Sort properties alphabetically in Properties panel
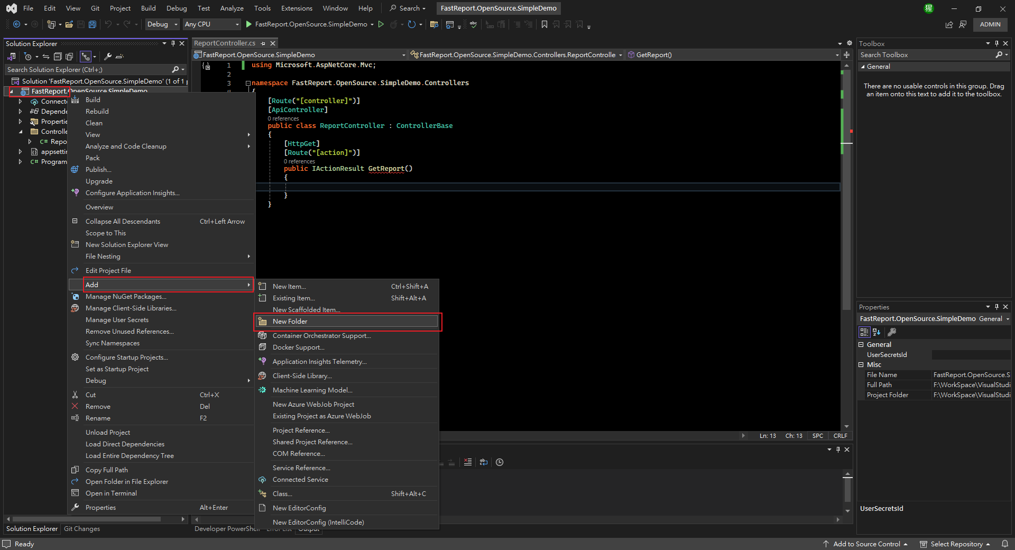 point(876,332)
